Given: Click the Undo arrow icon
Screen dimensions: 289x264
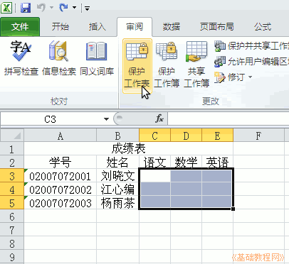Looking at the screenshot, I should coord(41,8).
